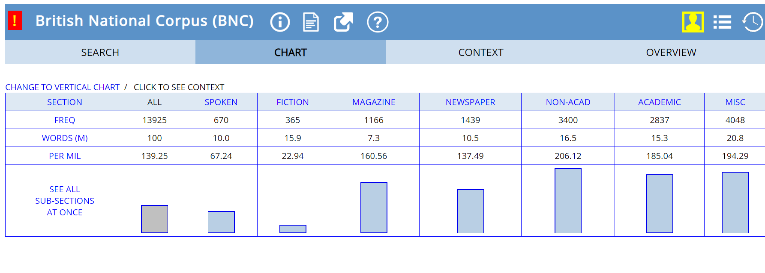Open the document texts icon

(x=311, y=22)
